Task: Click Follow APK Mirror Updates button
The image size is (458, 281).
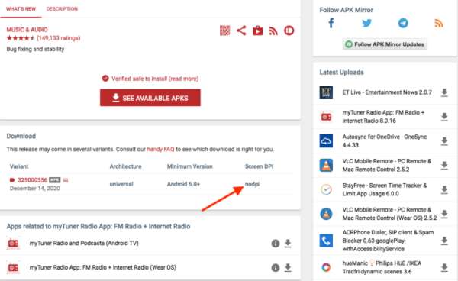Action: [x=385, y=44]
